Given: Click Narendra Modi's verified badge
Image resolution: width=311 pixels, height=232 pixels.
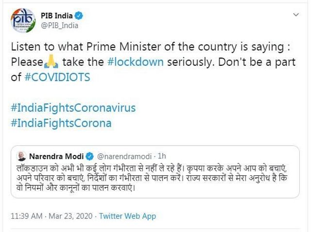Looking at the screenshot, I should pos(89,157).
